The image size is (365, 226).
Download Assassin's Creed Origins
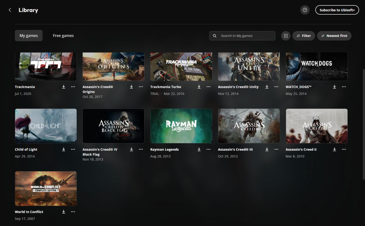pos(131,87)
